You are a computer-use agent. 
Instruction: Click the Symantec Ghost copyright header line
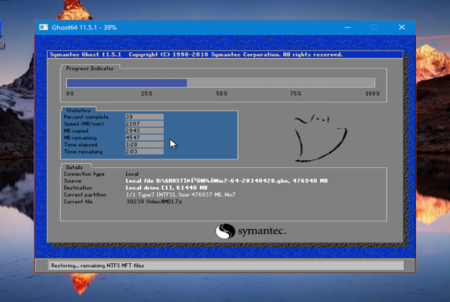196,54
